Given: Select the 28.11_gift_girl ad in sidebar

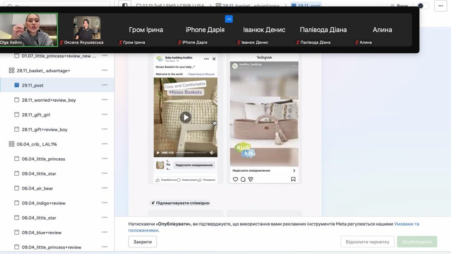Looking at the screenshot, I should click(x=36, y=115).
